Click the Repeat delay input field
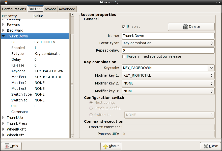This screenshot has height=151, width=222. [x=168, y=51]
